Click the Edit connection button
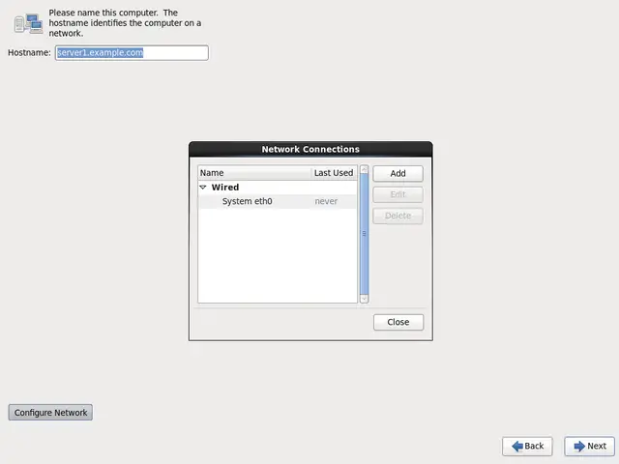Viewport: 619px width, 464px height. tap(398, 195)
